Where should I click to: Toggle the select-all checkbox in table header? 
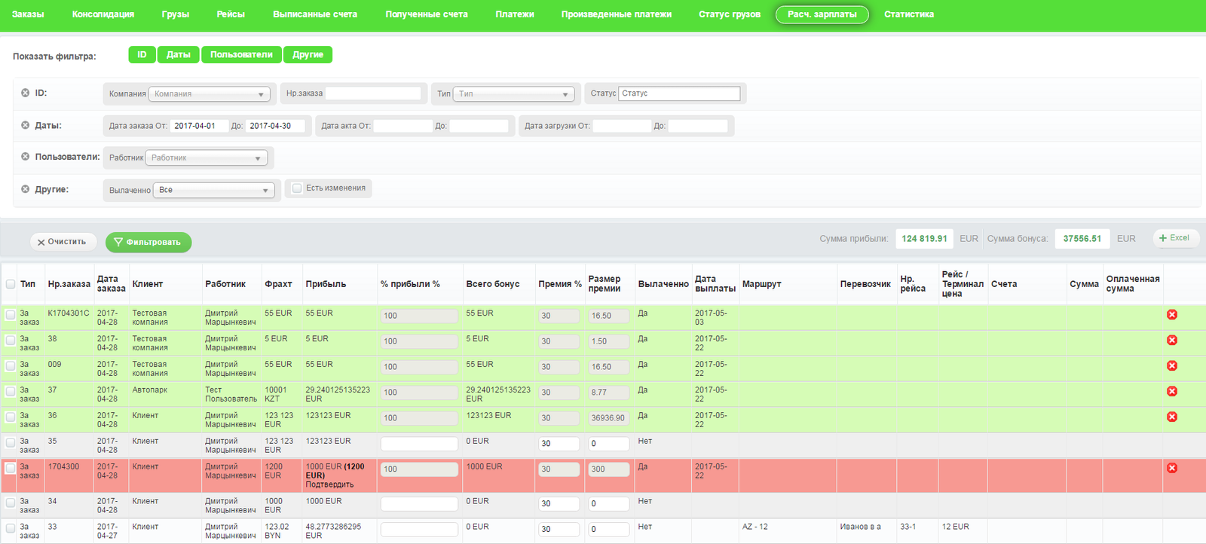point(11,284)
